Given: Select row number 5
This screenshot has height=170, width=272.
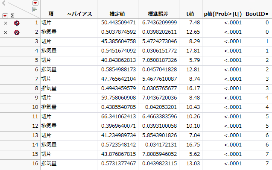Looking at the screenshot, I should pyautogui.click(x=36, y=60).
